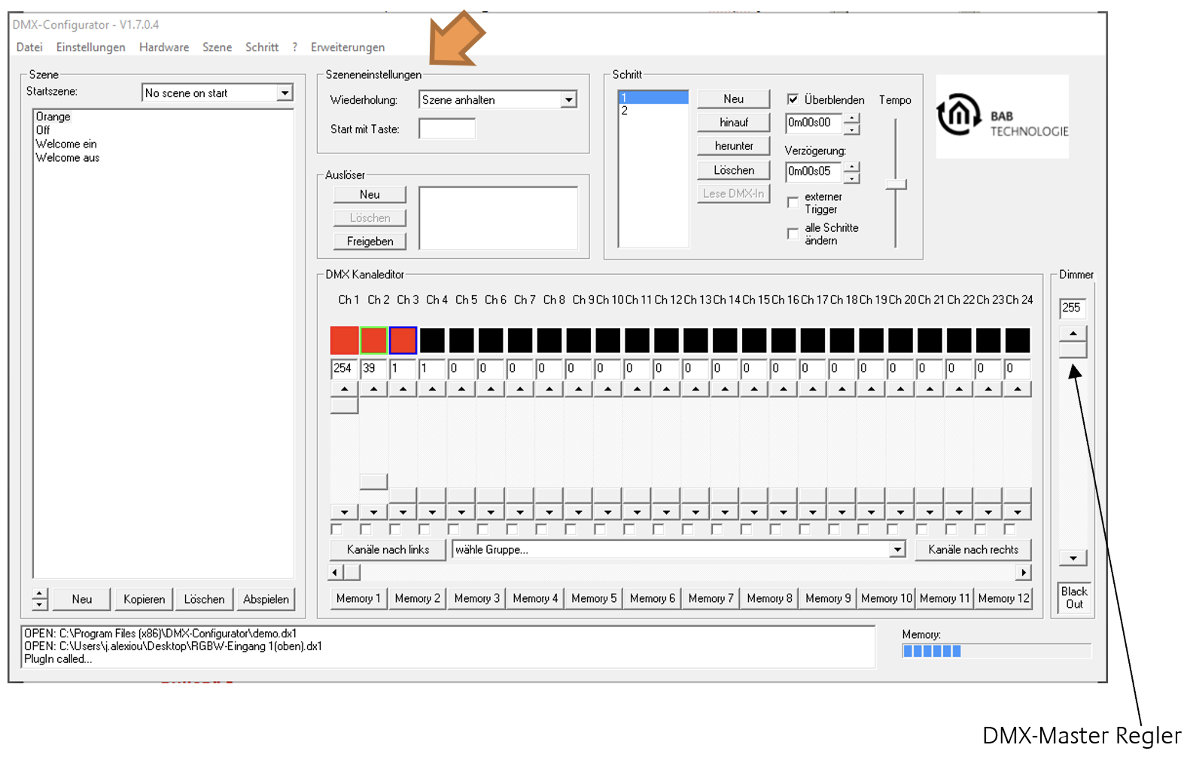Select step 1 in Schritt list
1190x757 pixels.
click(653, 97)
